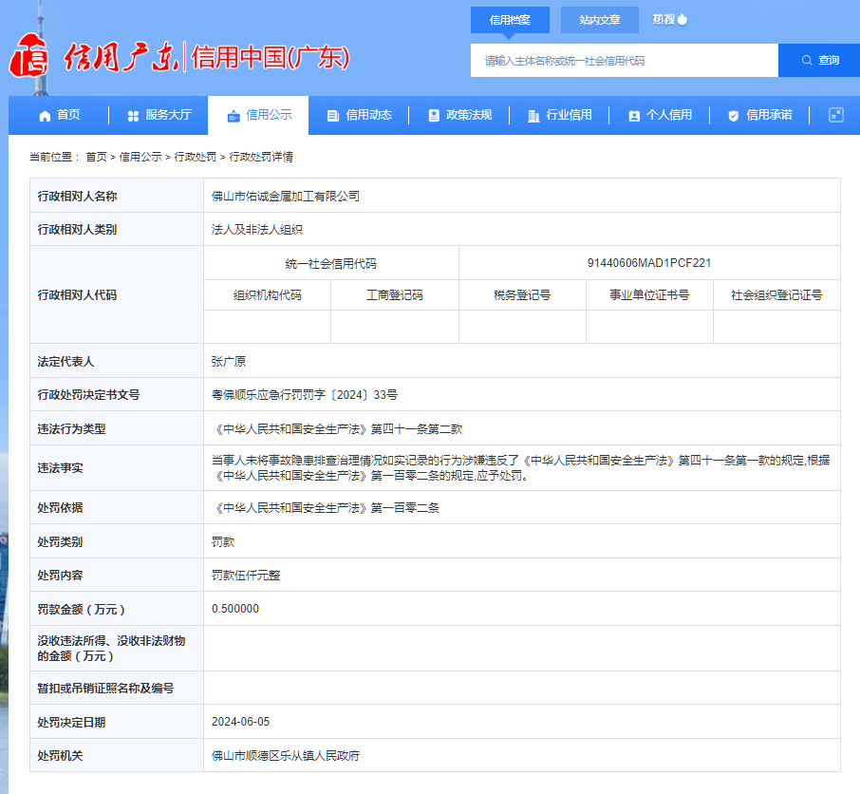Click company name 佛山市佑诚金属加工有限公司
The height and width of the screenshot is (794, 860).
point(286,197)
